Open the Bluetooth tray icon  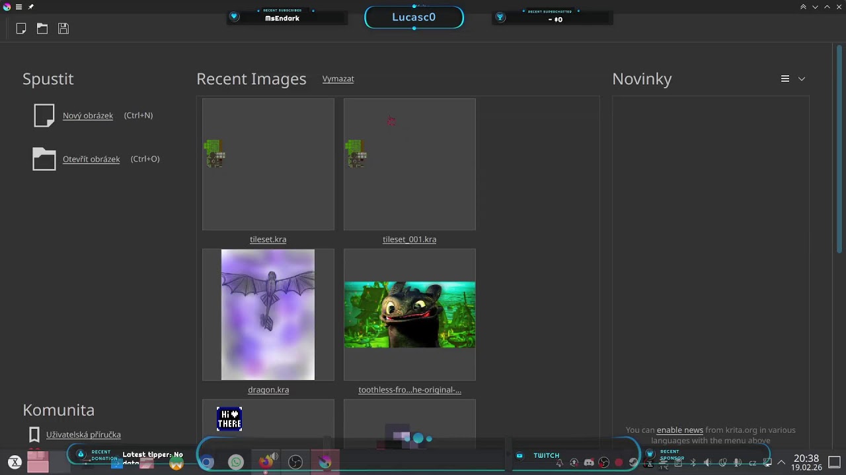[693, 463]
